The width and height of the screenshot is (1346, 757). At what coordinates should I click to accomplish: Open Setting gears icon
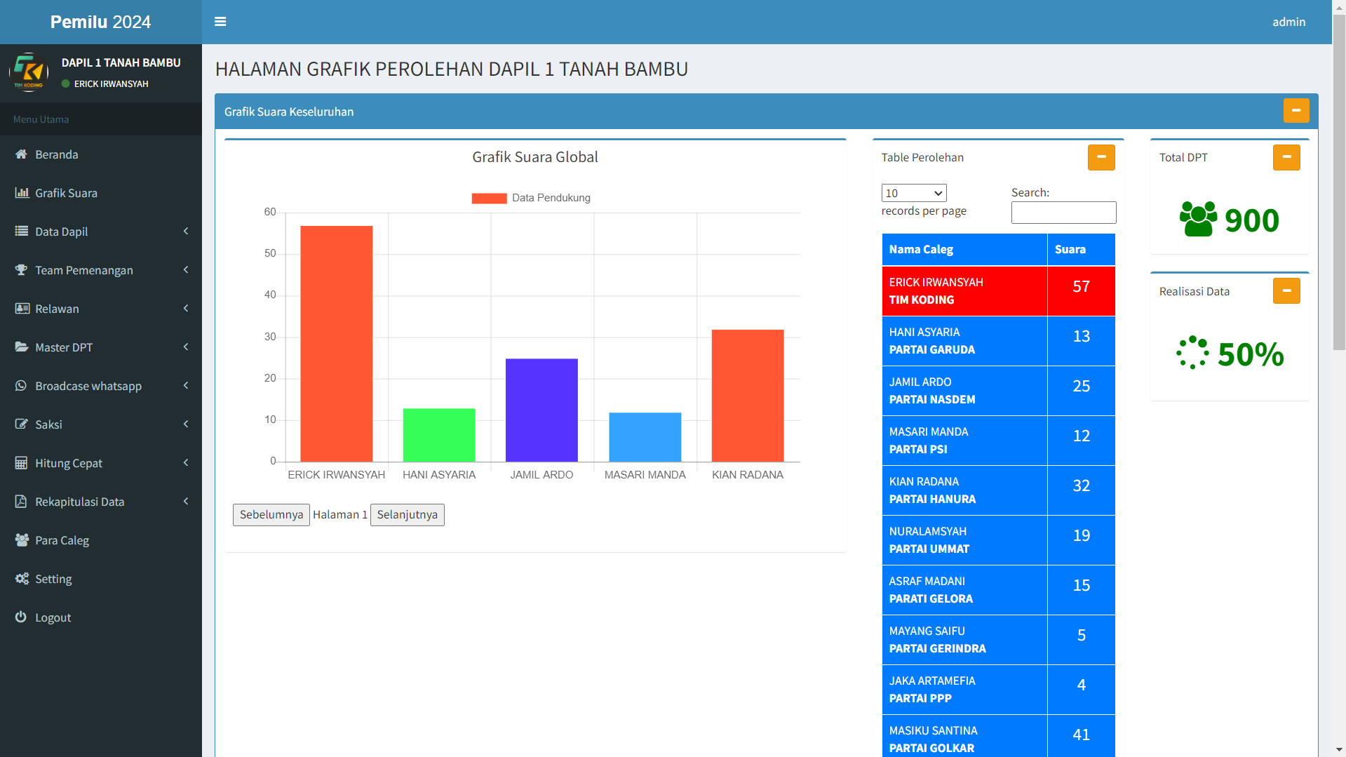[22, 579]
